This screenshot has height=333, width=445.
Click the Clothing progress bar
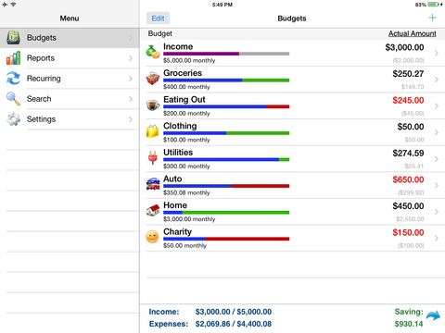pyautogui.click(x=226, y=133)
